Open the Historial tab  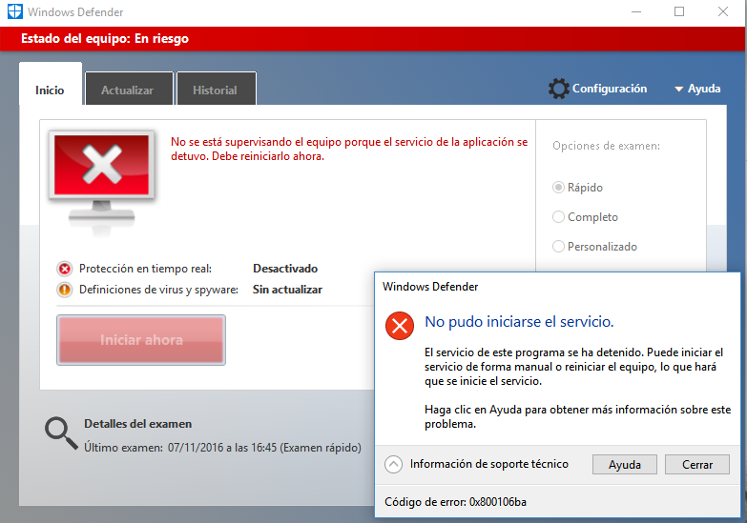(217, 90)
